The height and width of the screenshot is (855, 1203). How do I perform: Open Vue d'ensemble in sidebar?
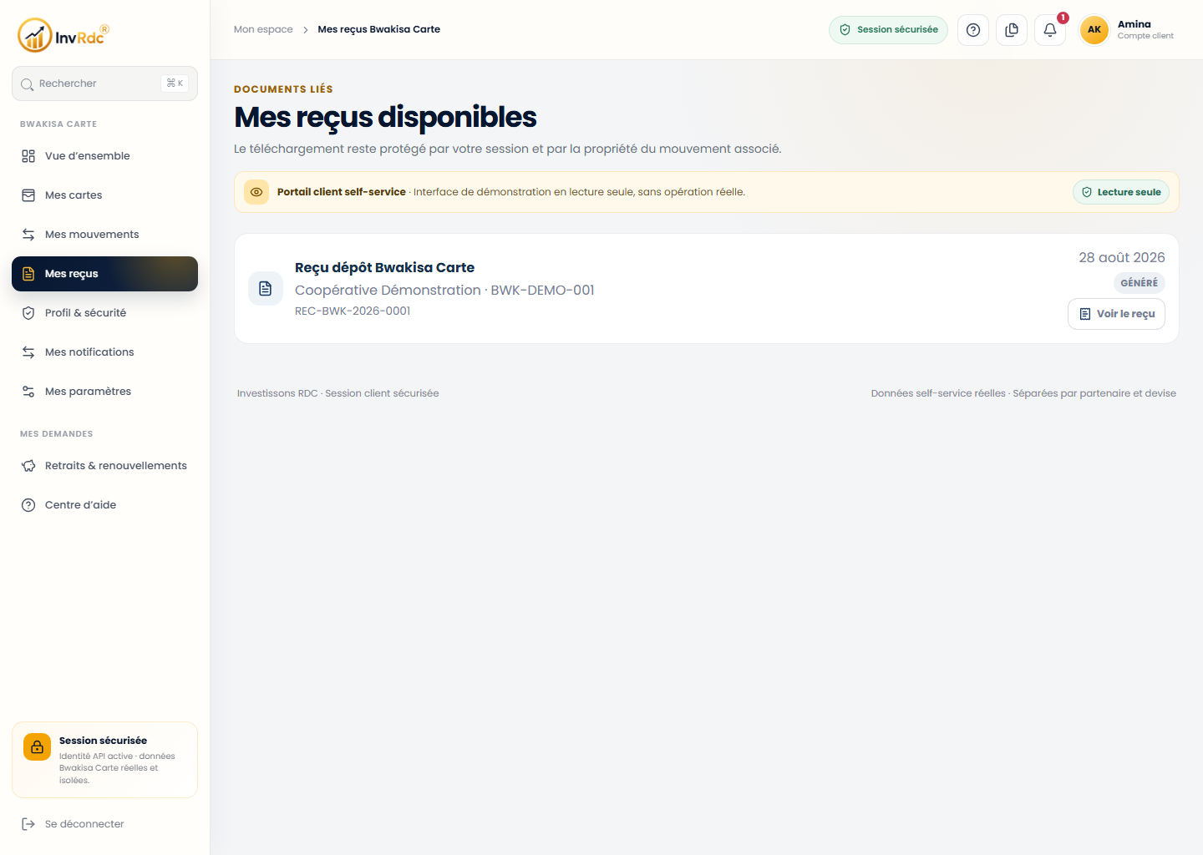pyautogui.click(x=104, y=156)
